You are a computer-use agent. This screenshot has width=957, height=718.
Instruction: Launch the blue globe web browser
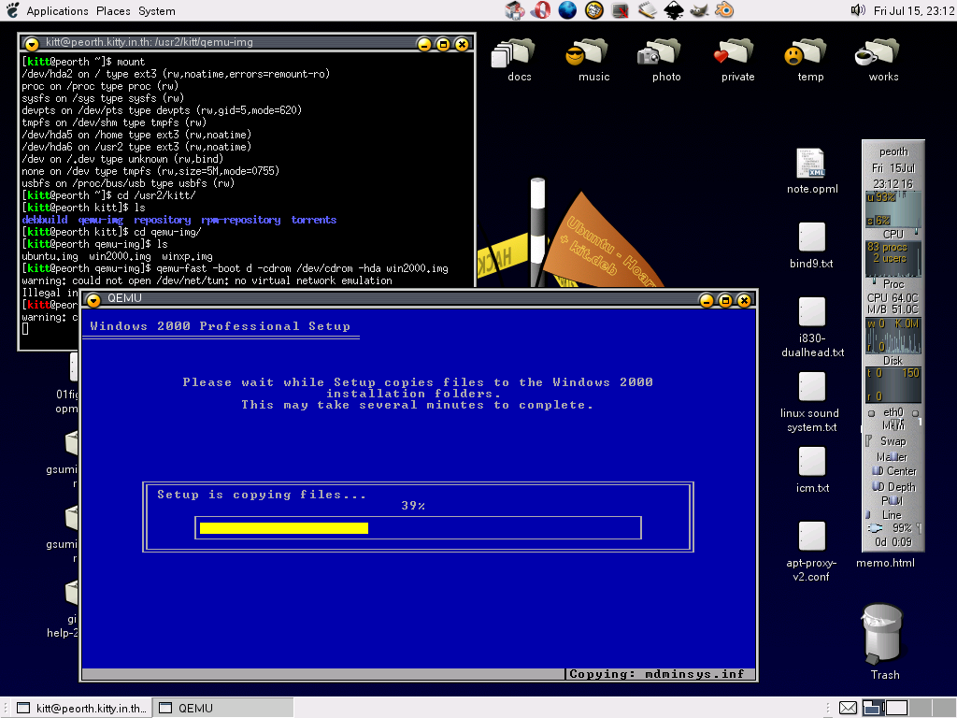567,10
